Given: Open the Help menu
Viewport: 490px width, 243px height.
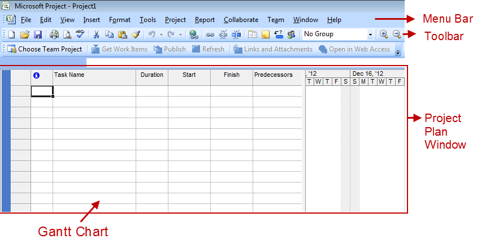Looking at the screenshot, I should (334, 20).
